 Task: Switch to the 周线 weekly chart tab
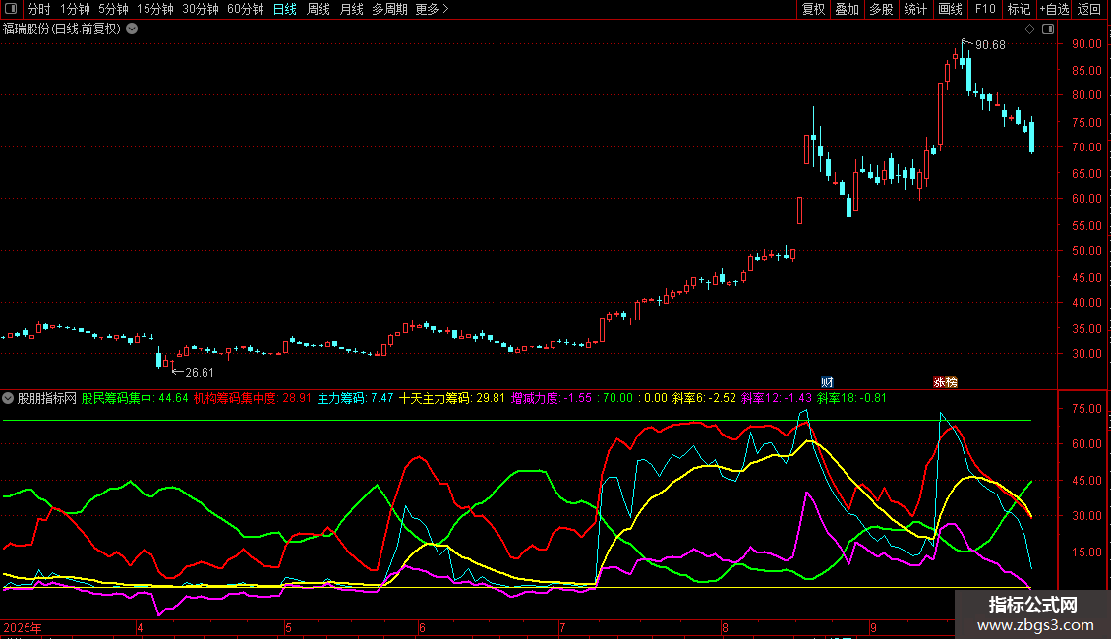tap(318, 10)
